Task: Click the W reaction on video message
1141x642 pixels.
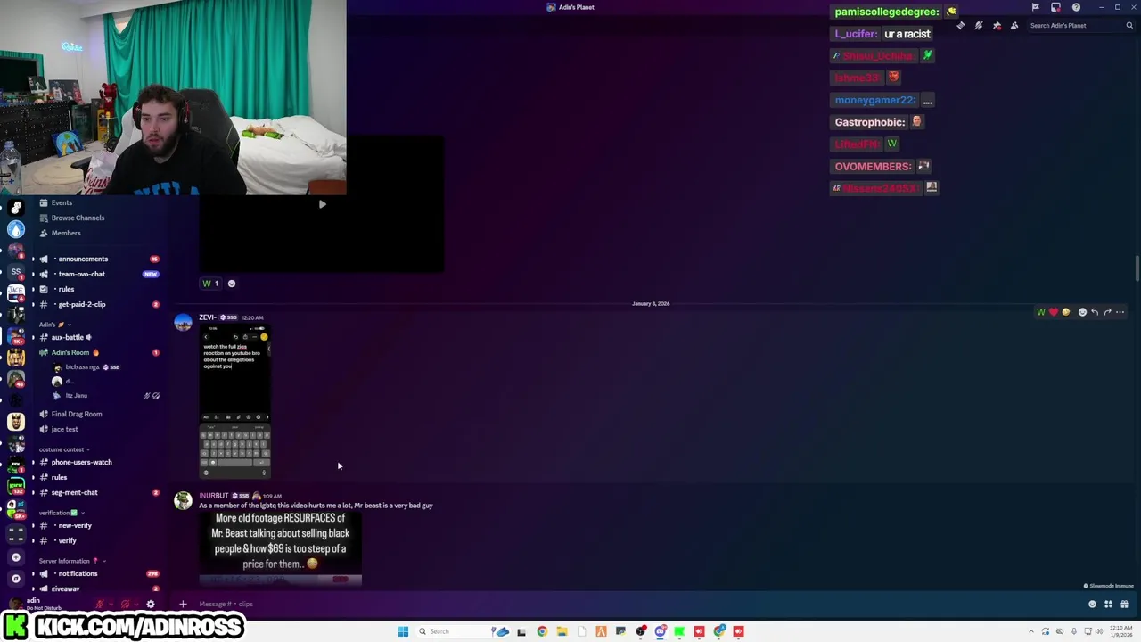Action: (x=210, y=284)
